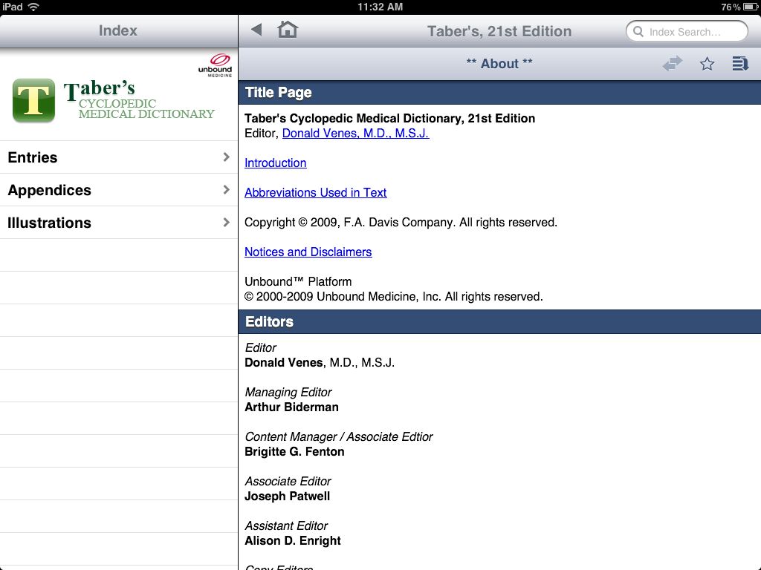Tap 2000-2009 Unbound Medicine copyright line
Viewport: 761px width, 570px height.
click(x=394, y=297)
